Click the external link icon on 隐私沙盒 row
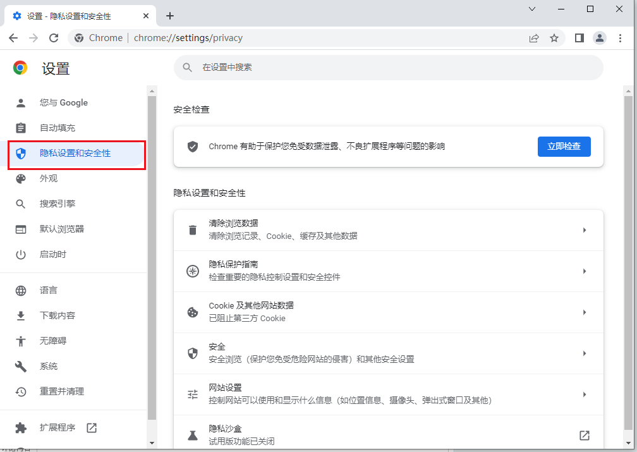 click(584, 436)
